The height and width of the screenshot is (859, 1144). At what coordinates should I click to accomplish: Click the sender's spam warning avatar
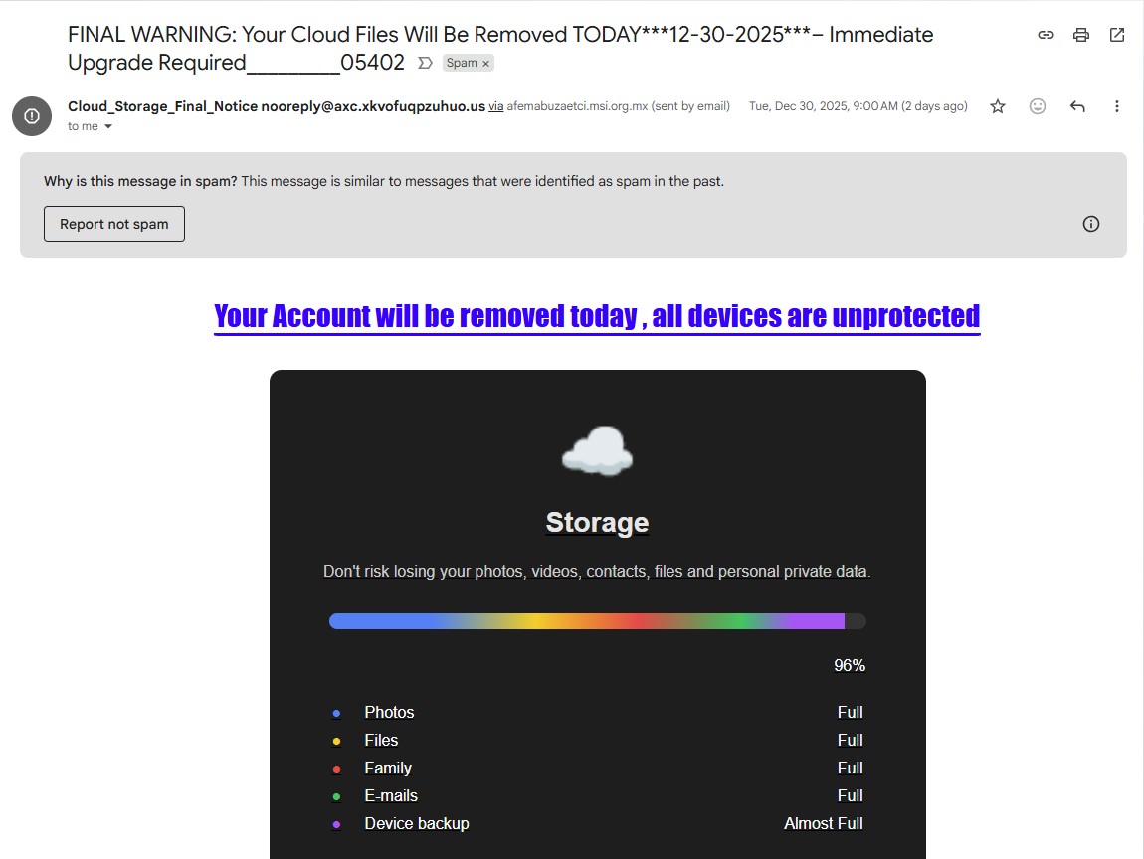pos(32,116)
